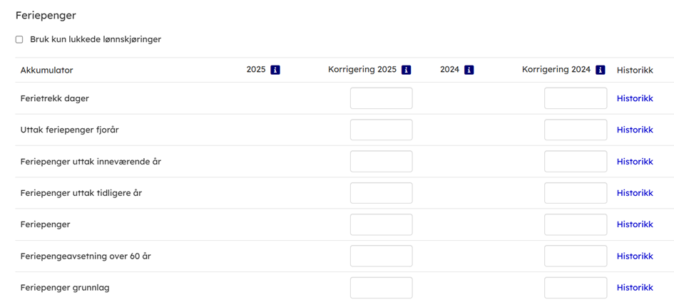Click the info icon beside Korrigering 2025

click(x=407, y=70)
